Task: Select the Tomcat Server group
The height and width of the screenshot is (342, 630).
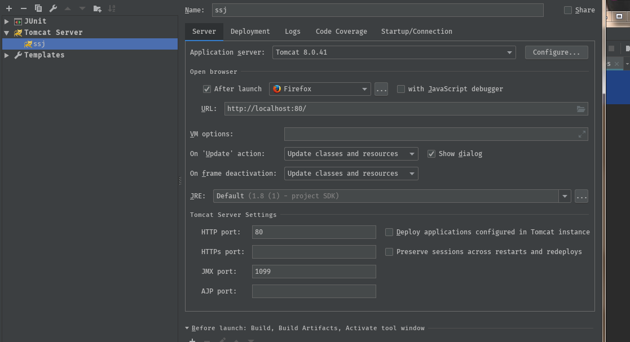Action: (x=53, y=33)
